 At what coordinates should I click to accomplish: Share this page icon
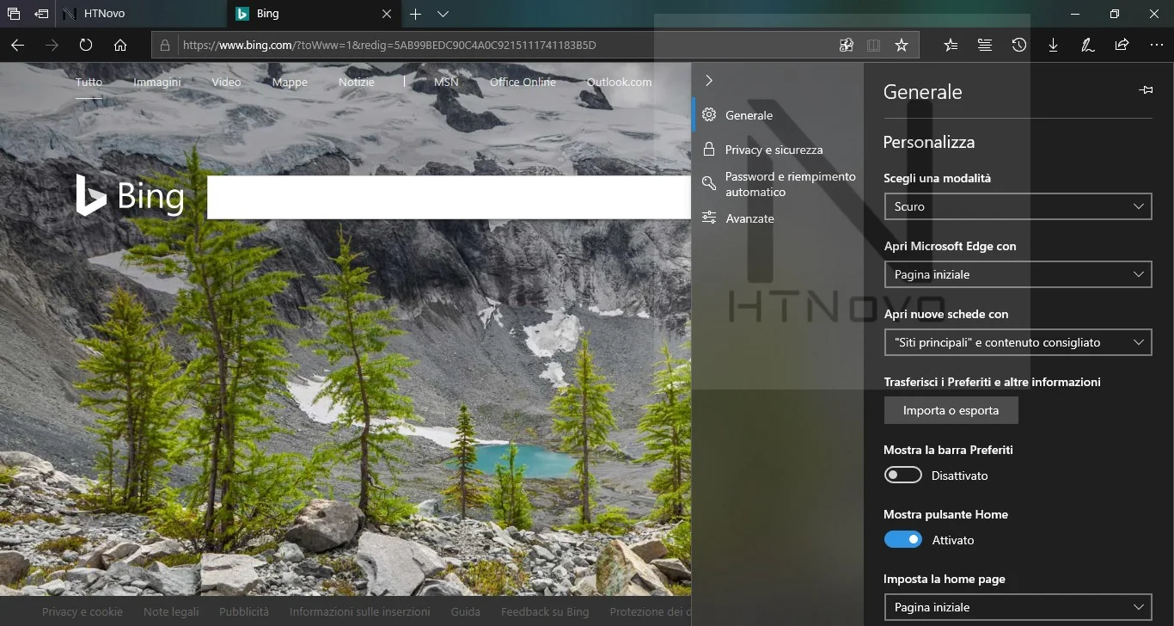pyautogui.click(x=1122, y=46)
